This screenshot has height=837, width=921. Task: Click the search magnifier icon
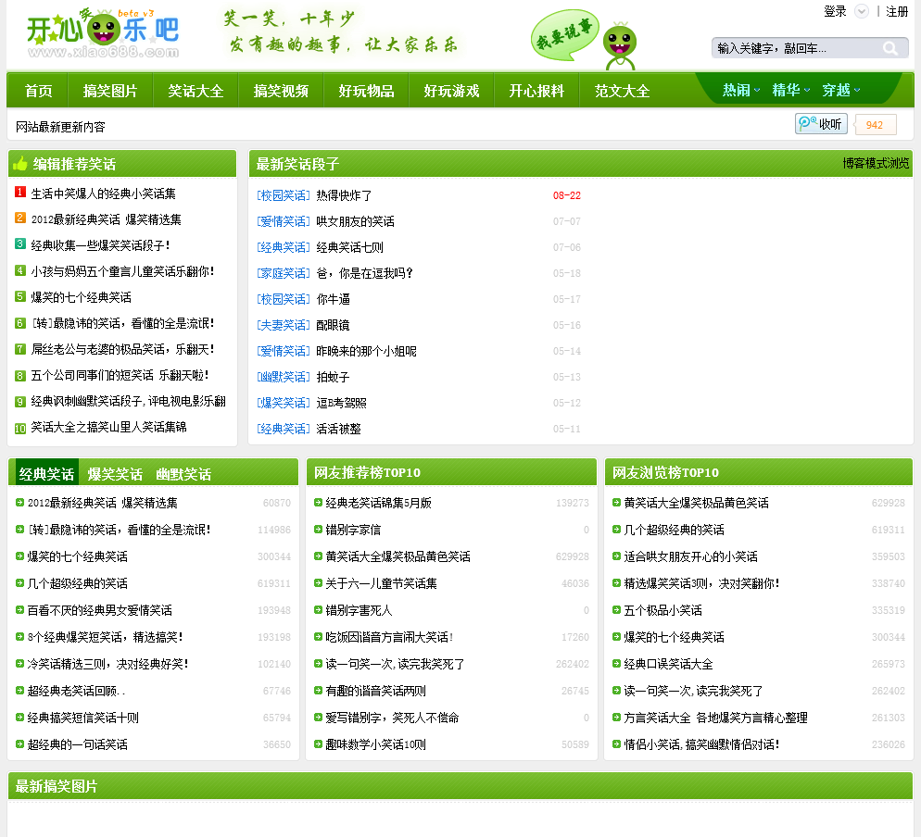(890, 48)
